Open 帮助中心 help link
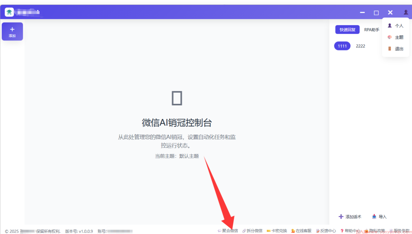Viewport: 412px width, 234px height. pos(350,231)
